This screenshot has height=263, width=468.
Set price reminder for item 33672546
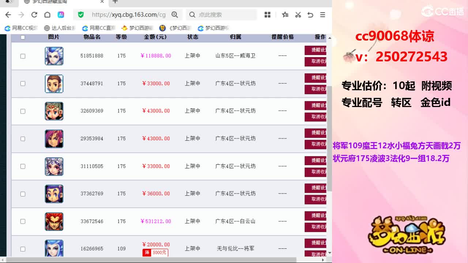click(x=315, y=216)
